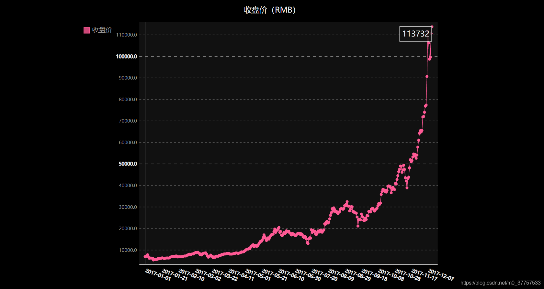Click the 2017-04-11 x-axis date label
Image resolution: width=544 pixels, height=289 pixels.
tap(242, 275)
